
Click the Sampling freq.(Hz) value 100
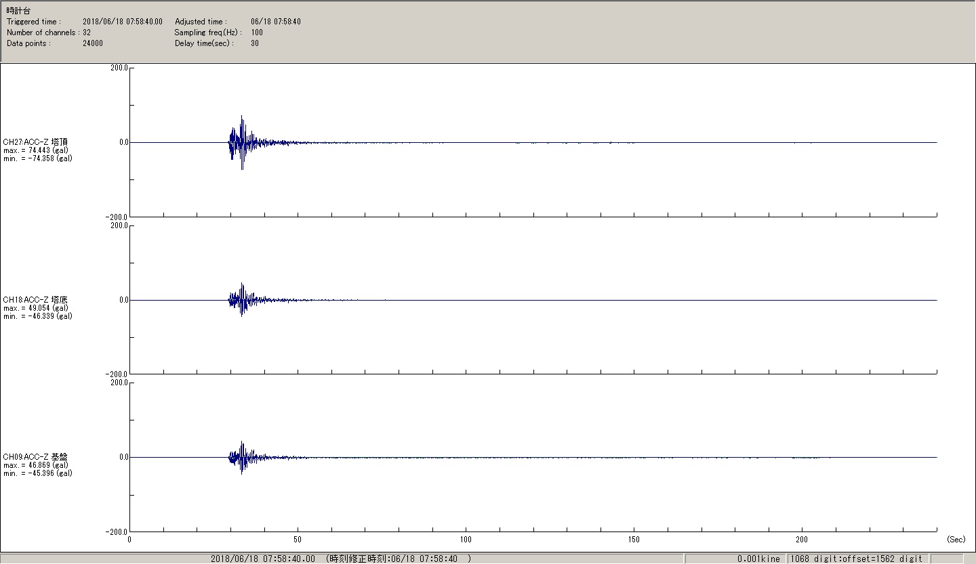pyautogui.click(x=257, y=32)
